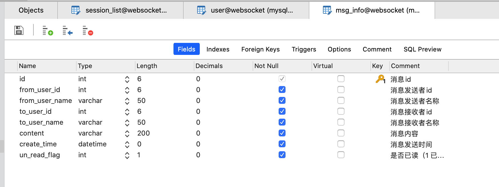Click the Insert Field icon
The height and width of the screenshot is (187, 499).
point(68,30)
